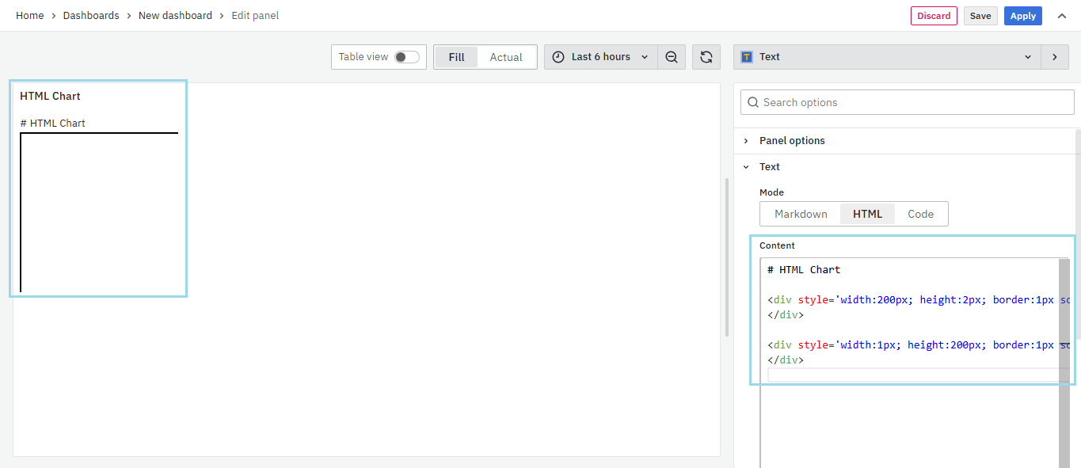The width and height of the screenshot is (1081, 468).
Task: Go to Dashboards in breadcrumb
Action: (91, 16)
